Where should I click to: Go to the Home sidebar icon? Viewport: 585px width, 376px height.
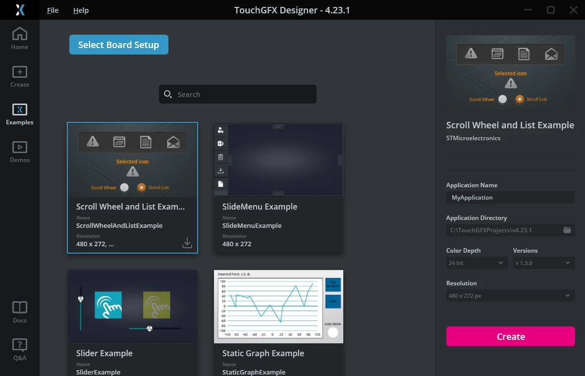point(19,34)
